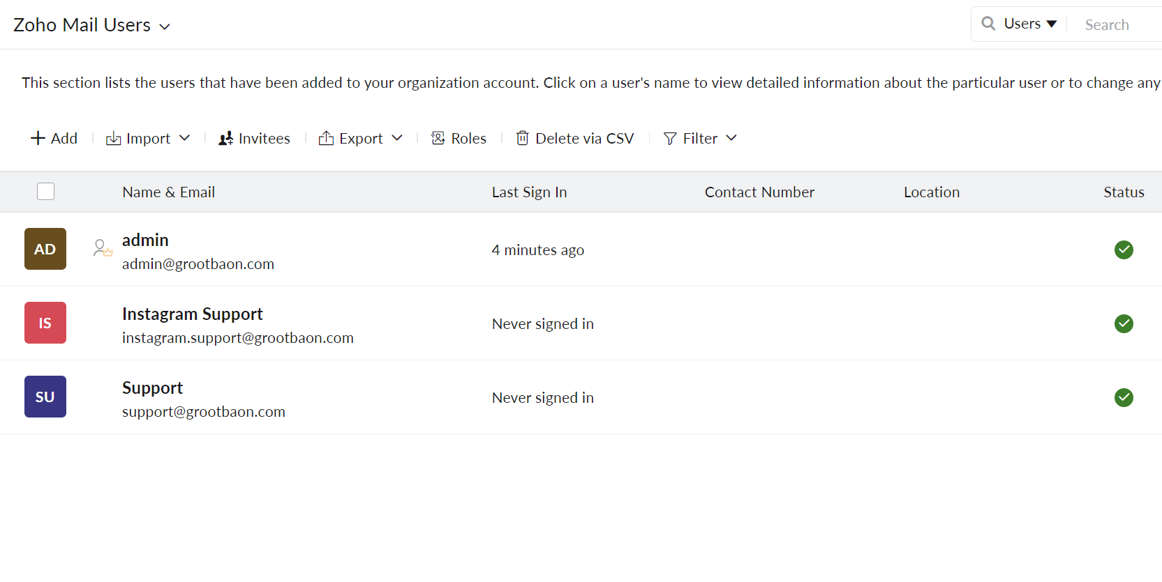This screenshot has width=1162, height=582.
Task: Sort by Name & Email column header
Action: (x=169, y=192)
